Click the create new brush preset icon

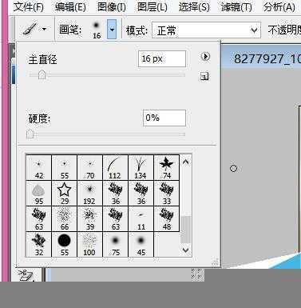[204, 77]
